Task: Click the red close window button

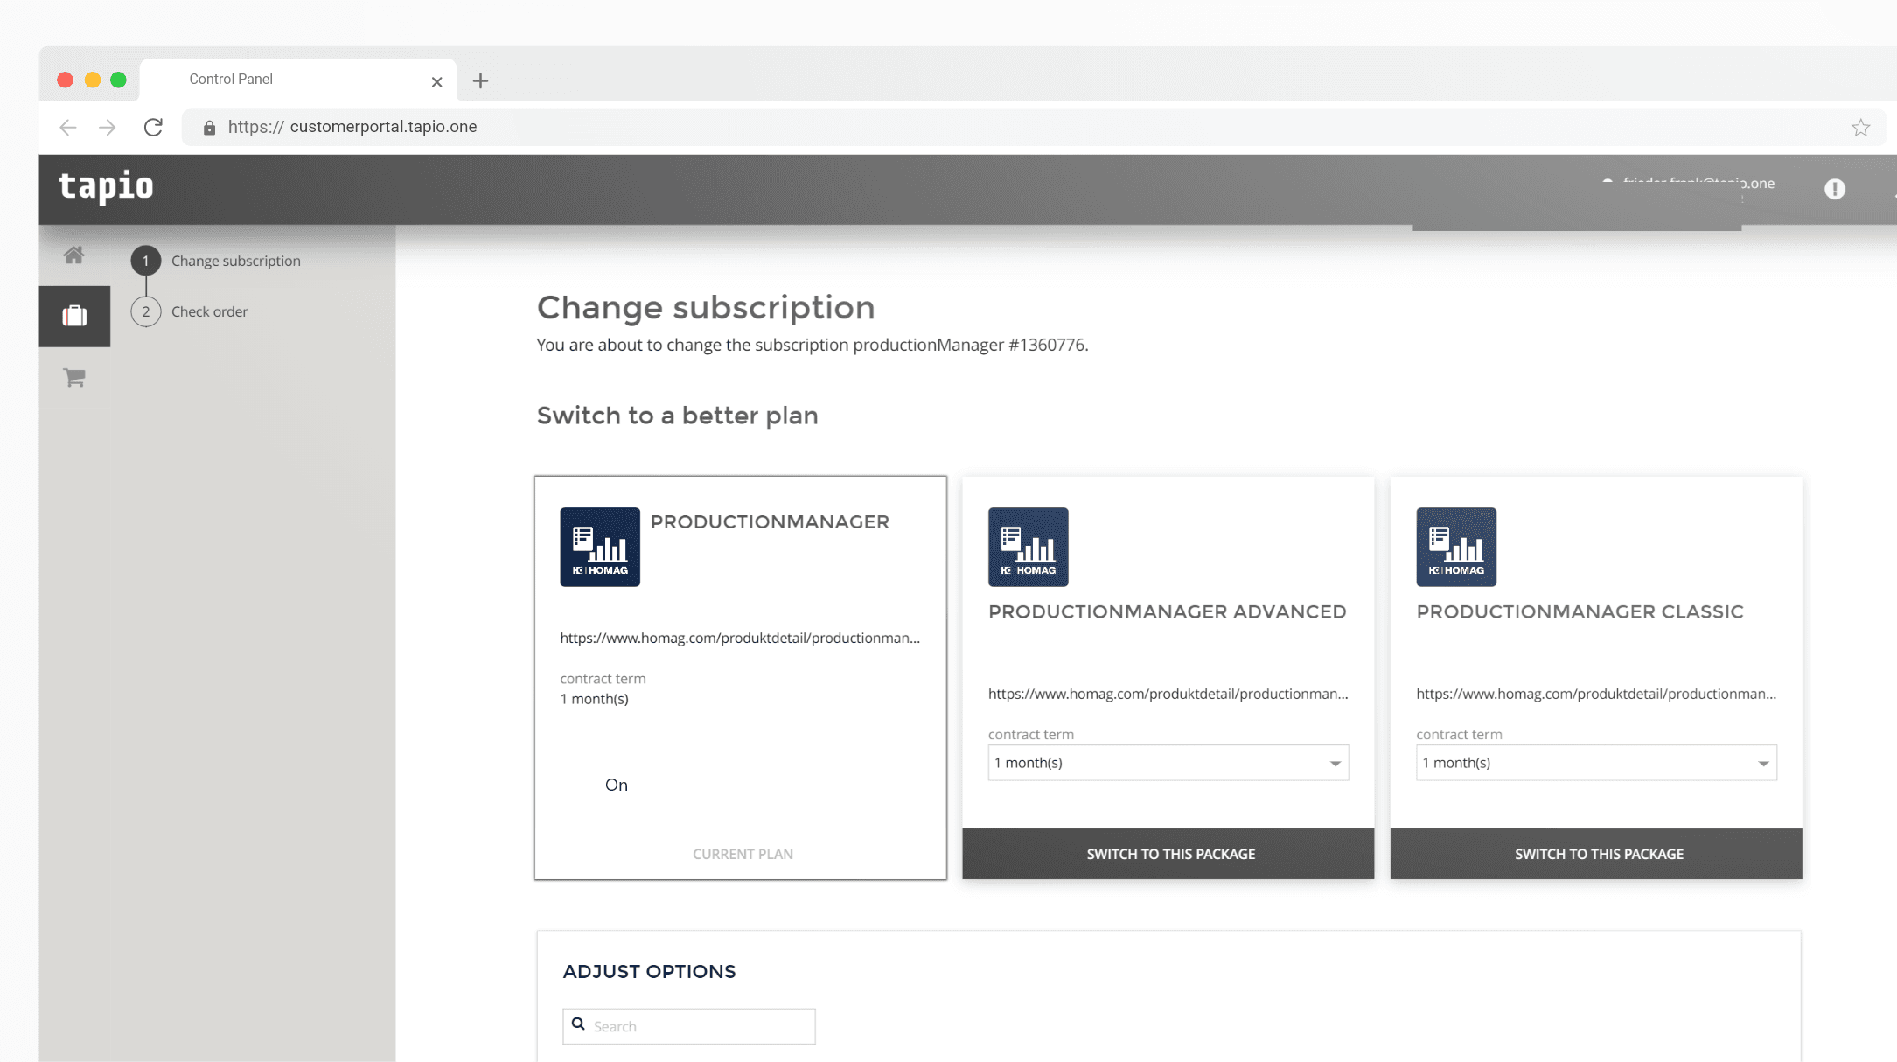Action: point(65,80)
